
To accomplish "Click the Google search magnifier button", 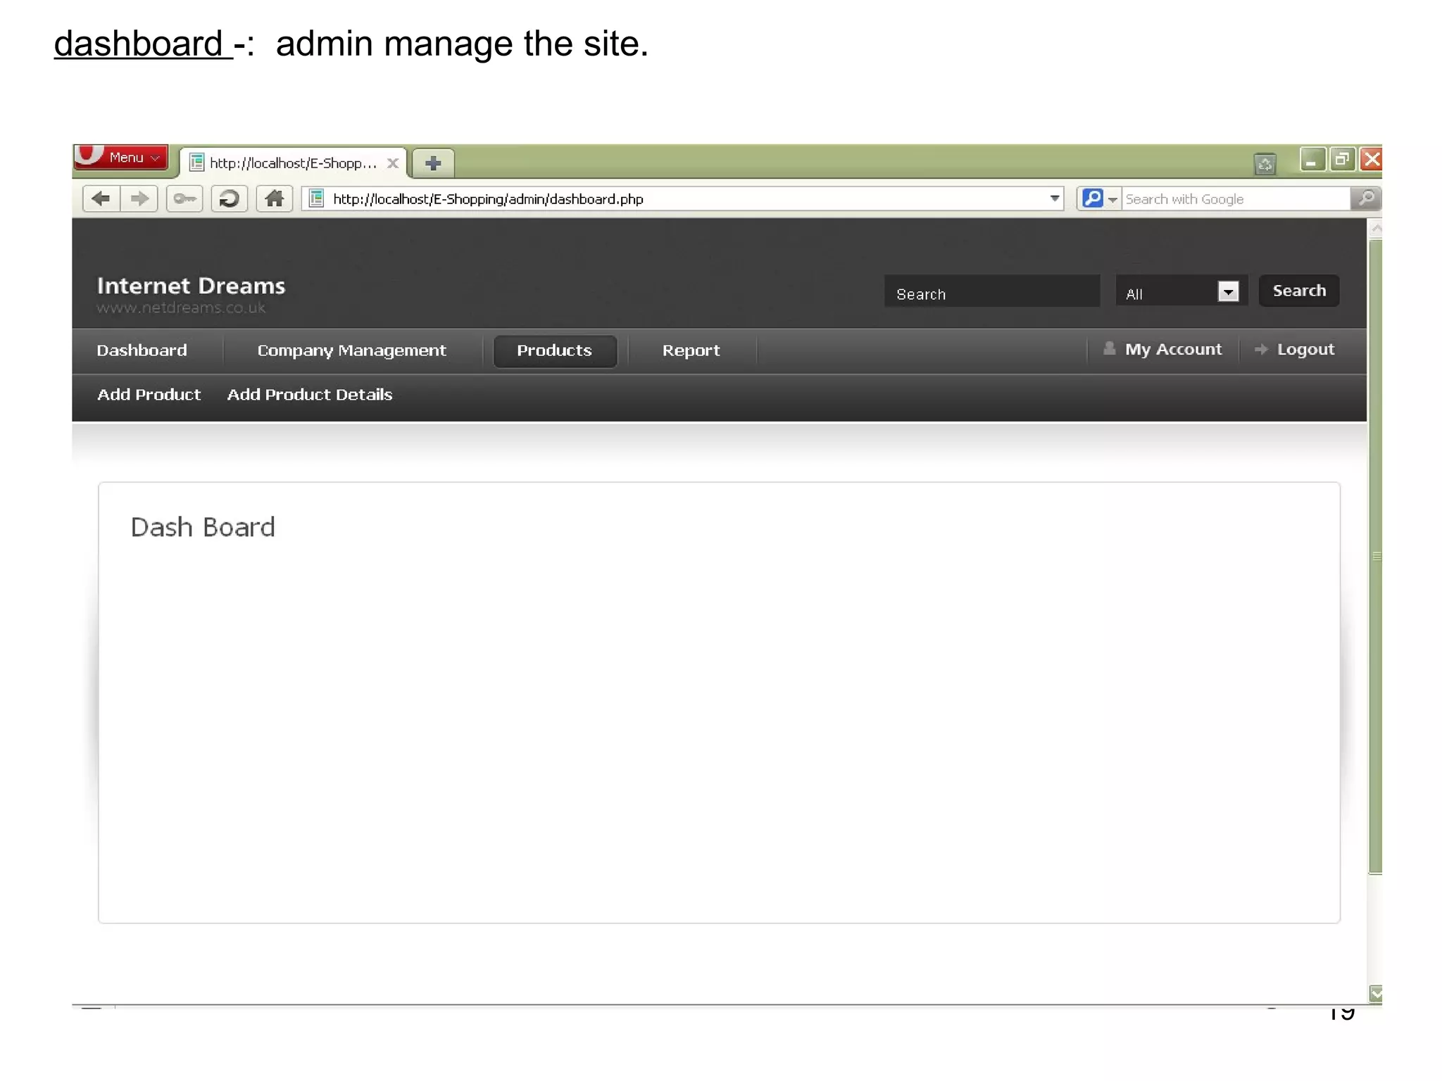I will tap(1365, 198).
